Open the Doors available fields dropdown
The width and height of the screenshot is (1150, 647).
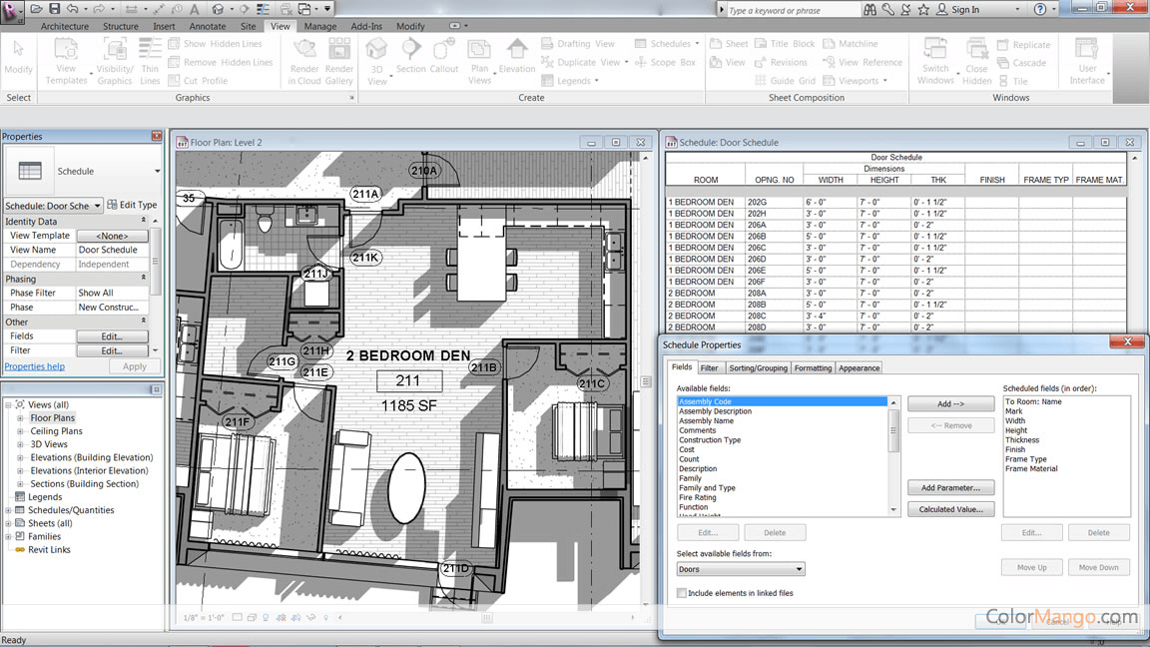[x=740, y=569]
